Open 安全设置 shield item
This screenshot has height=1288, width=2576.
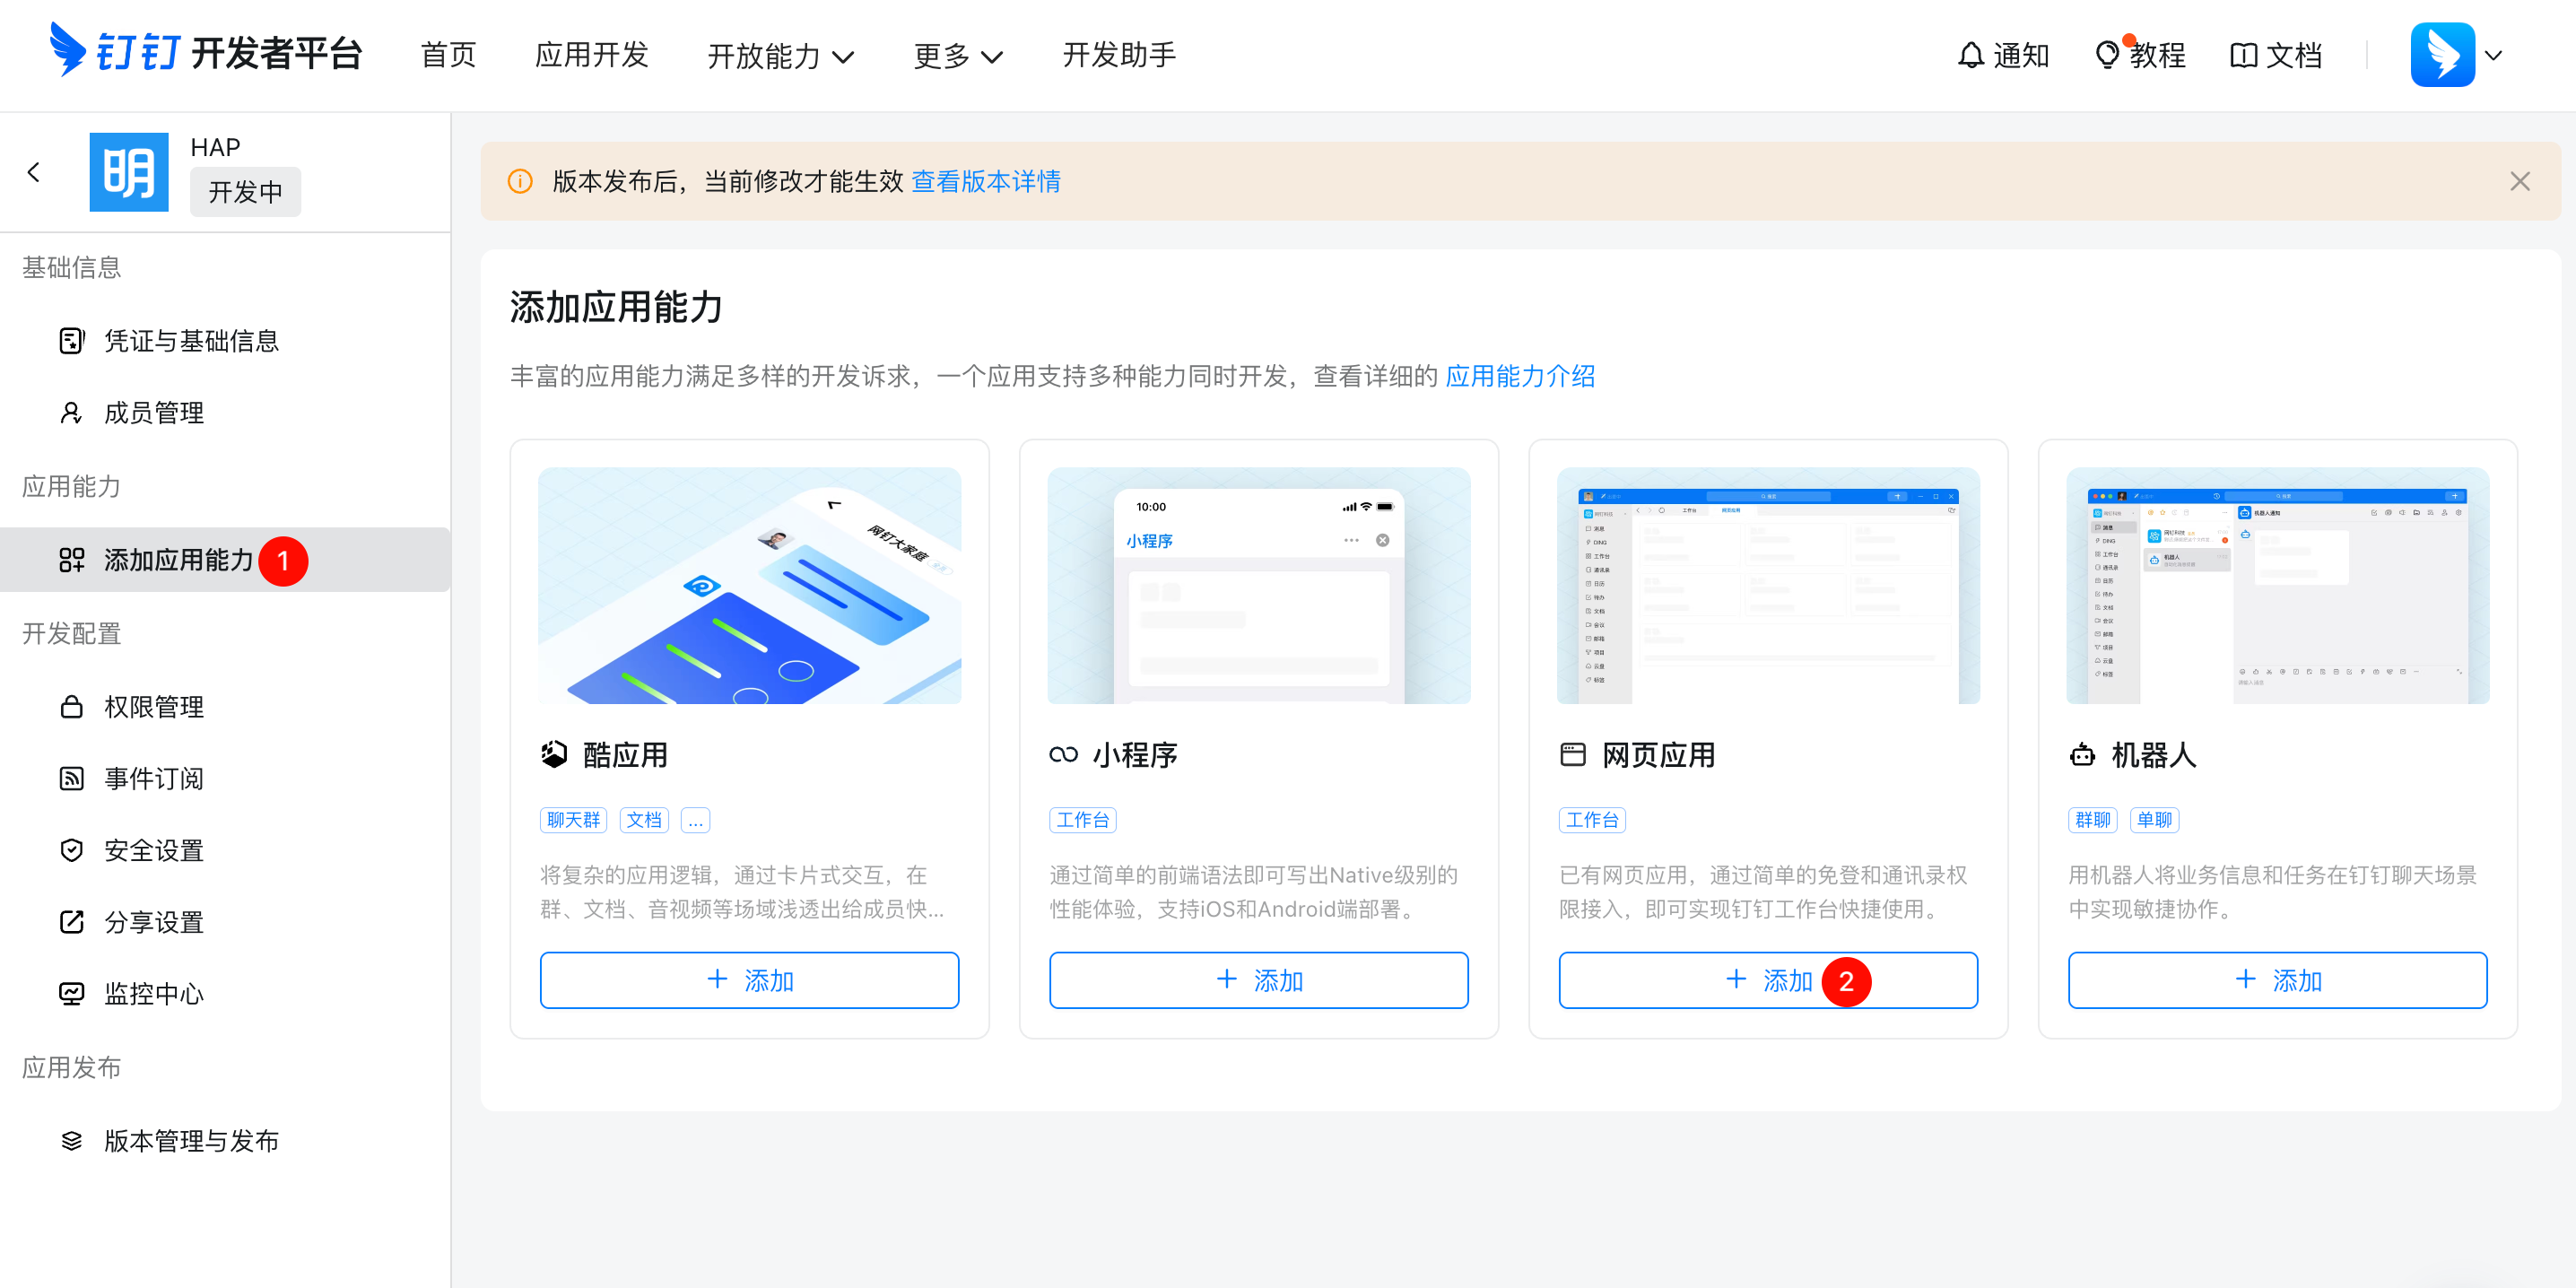pyautogui.click(x=153, y=850)
